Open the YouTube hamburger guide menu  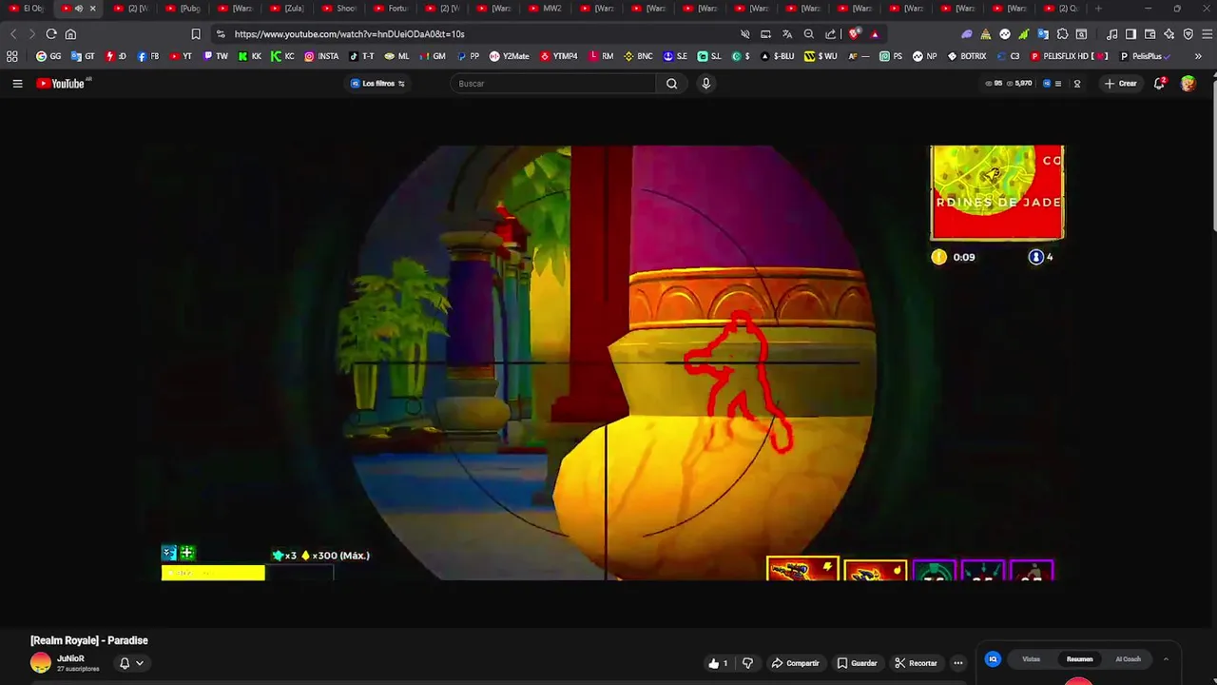click(x=17, y=84)
